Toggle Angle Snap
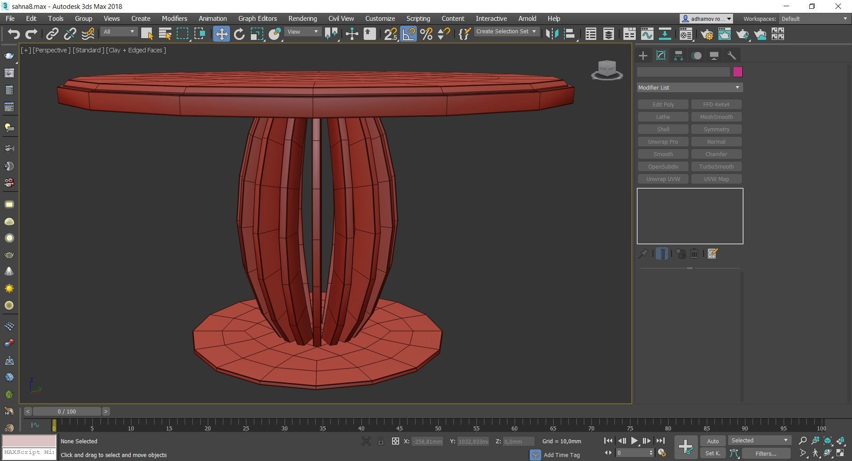This screenshot has height=461, width=852. tap(408, 34)
